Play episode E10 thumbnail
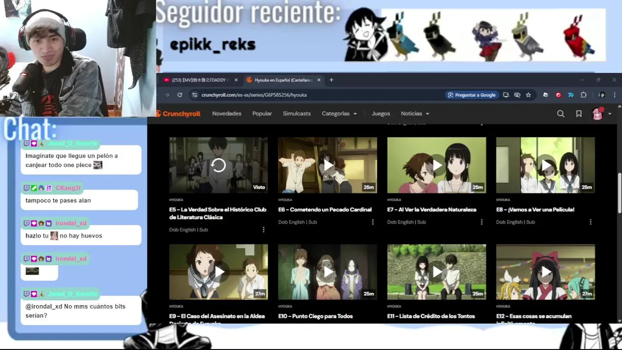 click(328, 272)
